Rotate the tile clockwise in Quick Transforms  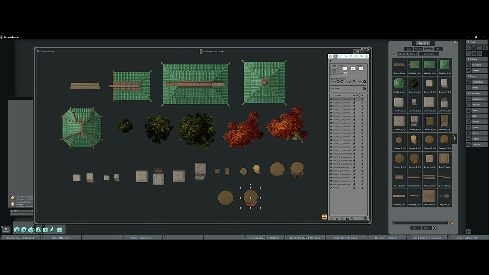click(342, 82)
